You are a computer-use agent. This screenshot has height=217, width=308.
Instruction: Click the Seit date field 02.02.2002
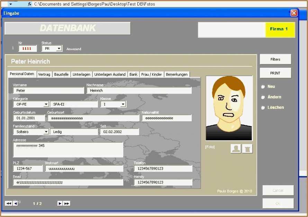coord(120,132)
